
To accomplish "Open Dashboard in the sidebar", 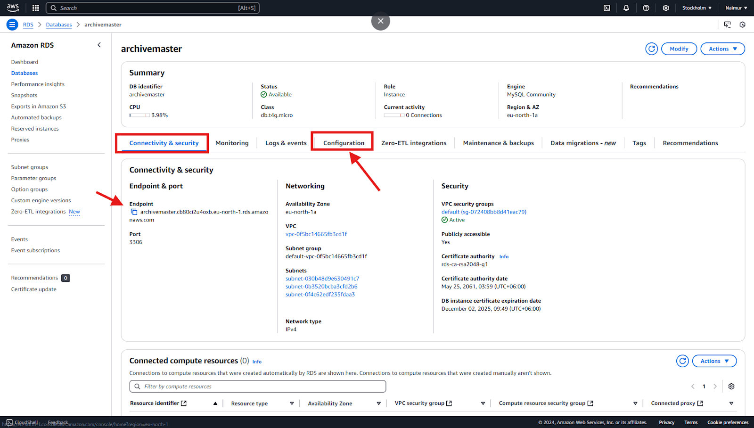I will (25, 62).
